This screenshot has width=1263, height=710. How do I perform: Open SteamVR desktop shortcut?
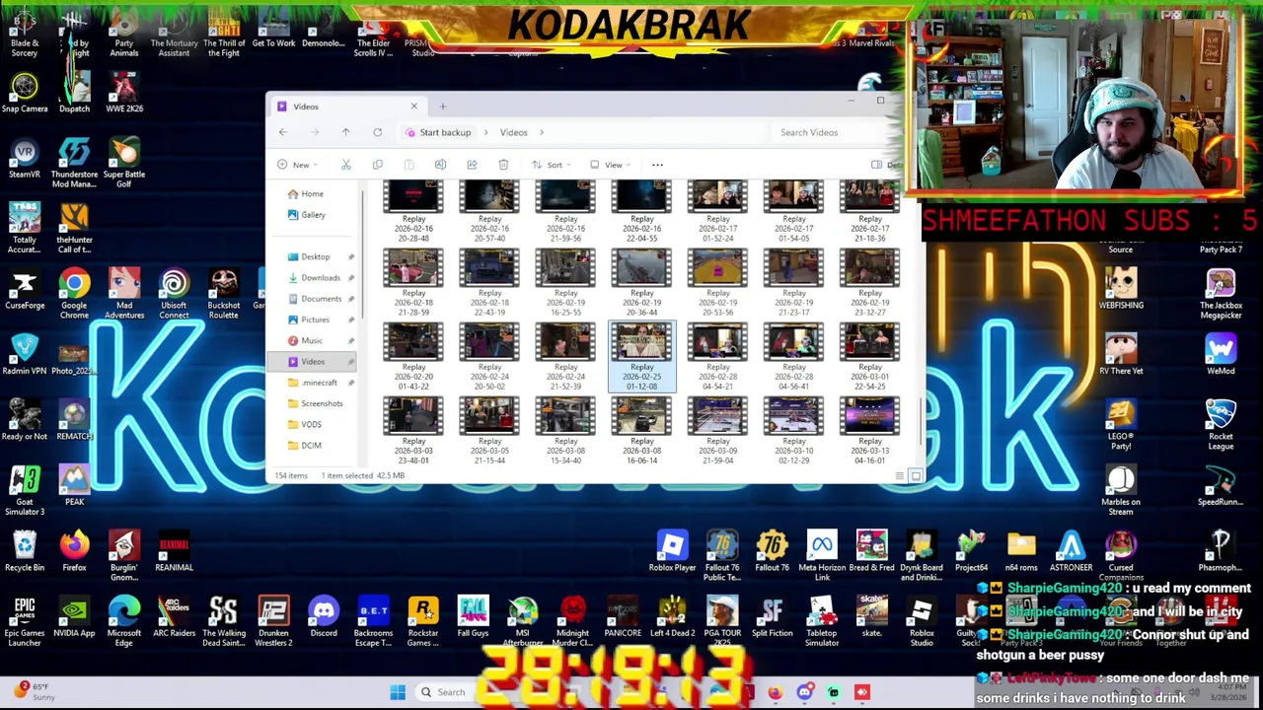pos(25,158)
